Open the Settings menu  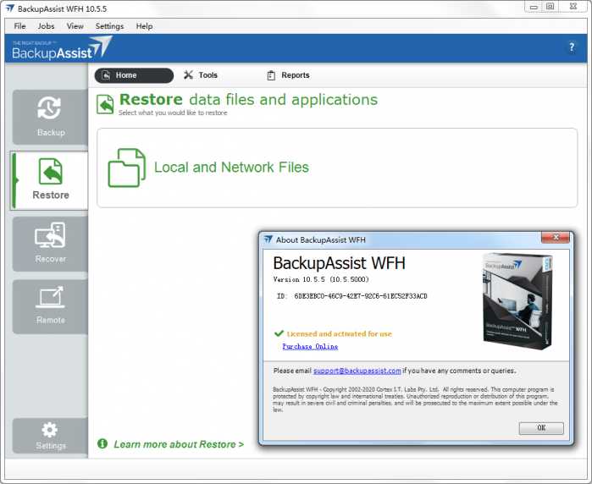tap(109, 26)
